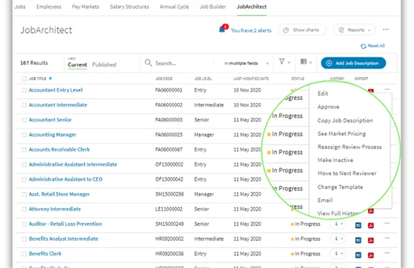The height and width of the screenshot is (268, 414).
Task: Select Change Template menu item
Action: tap(340, 187)
